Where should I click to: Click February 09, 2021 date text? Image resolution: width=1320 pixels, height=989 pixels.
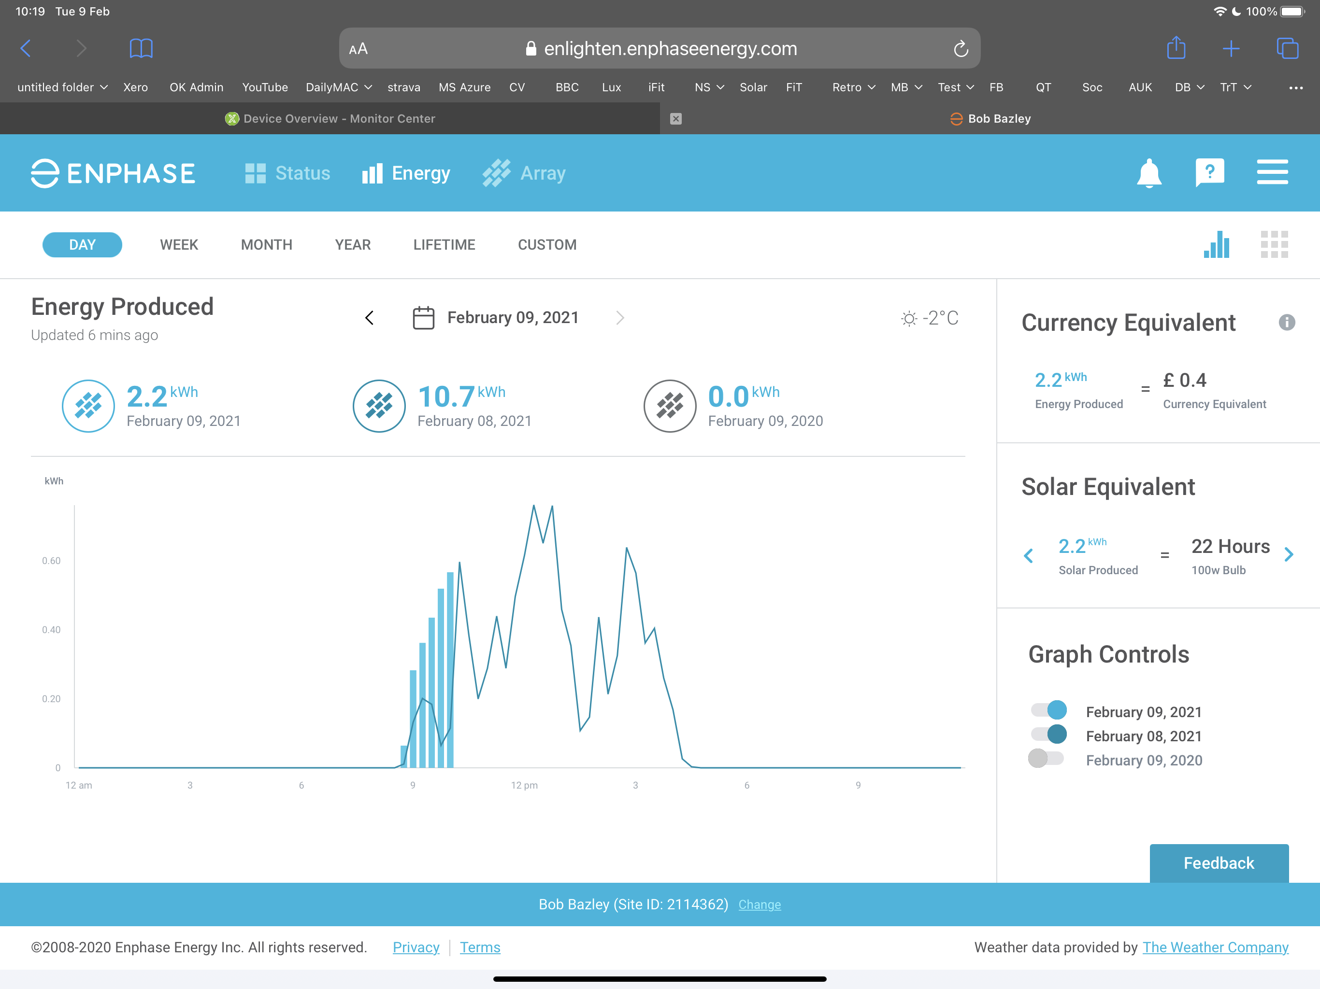(x=513, y=318)
